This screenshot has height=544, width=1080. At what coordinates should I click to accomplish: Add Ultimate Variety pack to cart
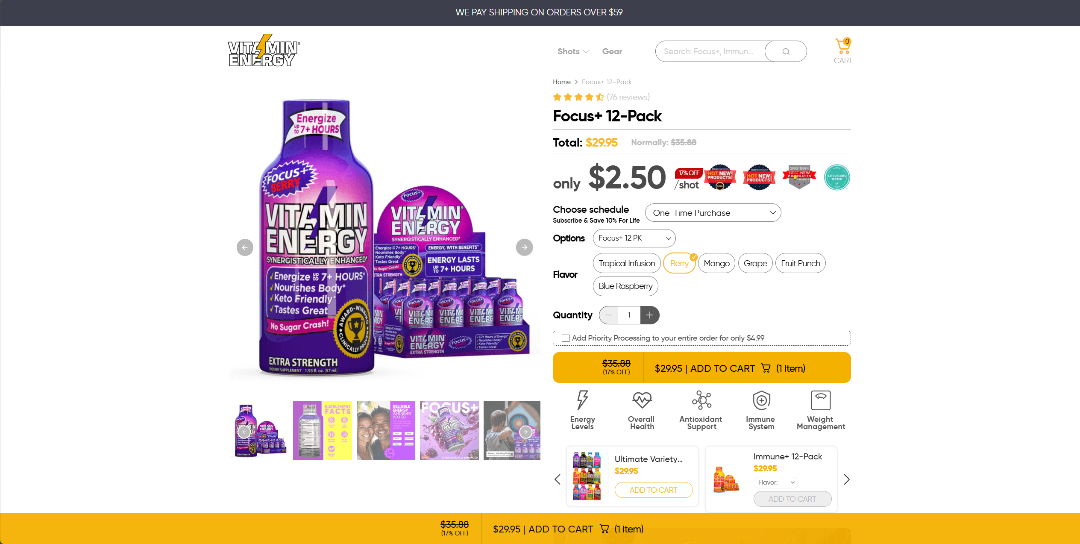654,490
